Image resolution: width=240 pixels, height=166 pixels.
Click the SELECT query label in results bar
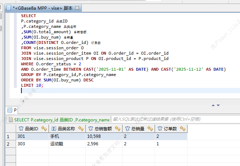point(62,120)
